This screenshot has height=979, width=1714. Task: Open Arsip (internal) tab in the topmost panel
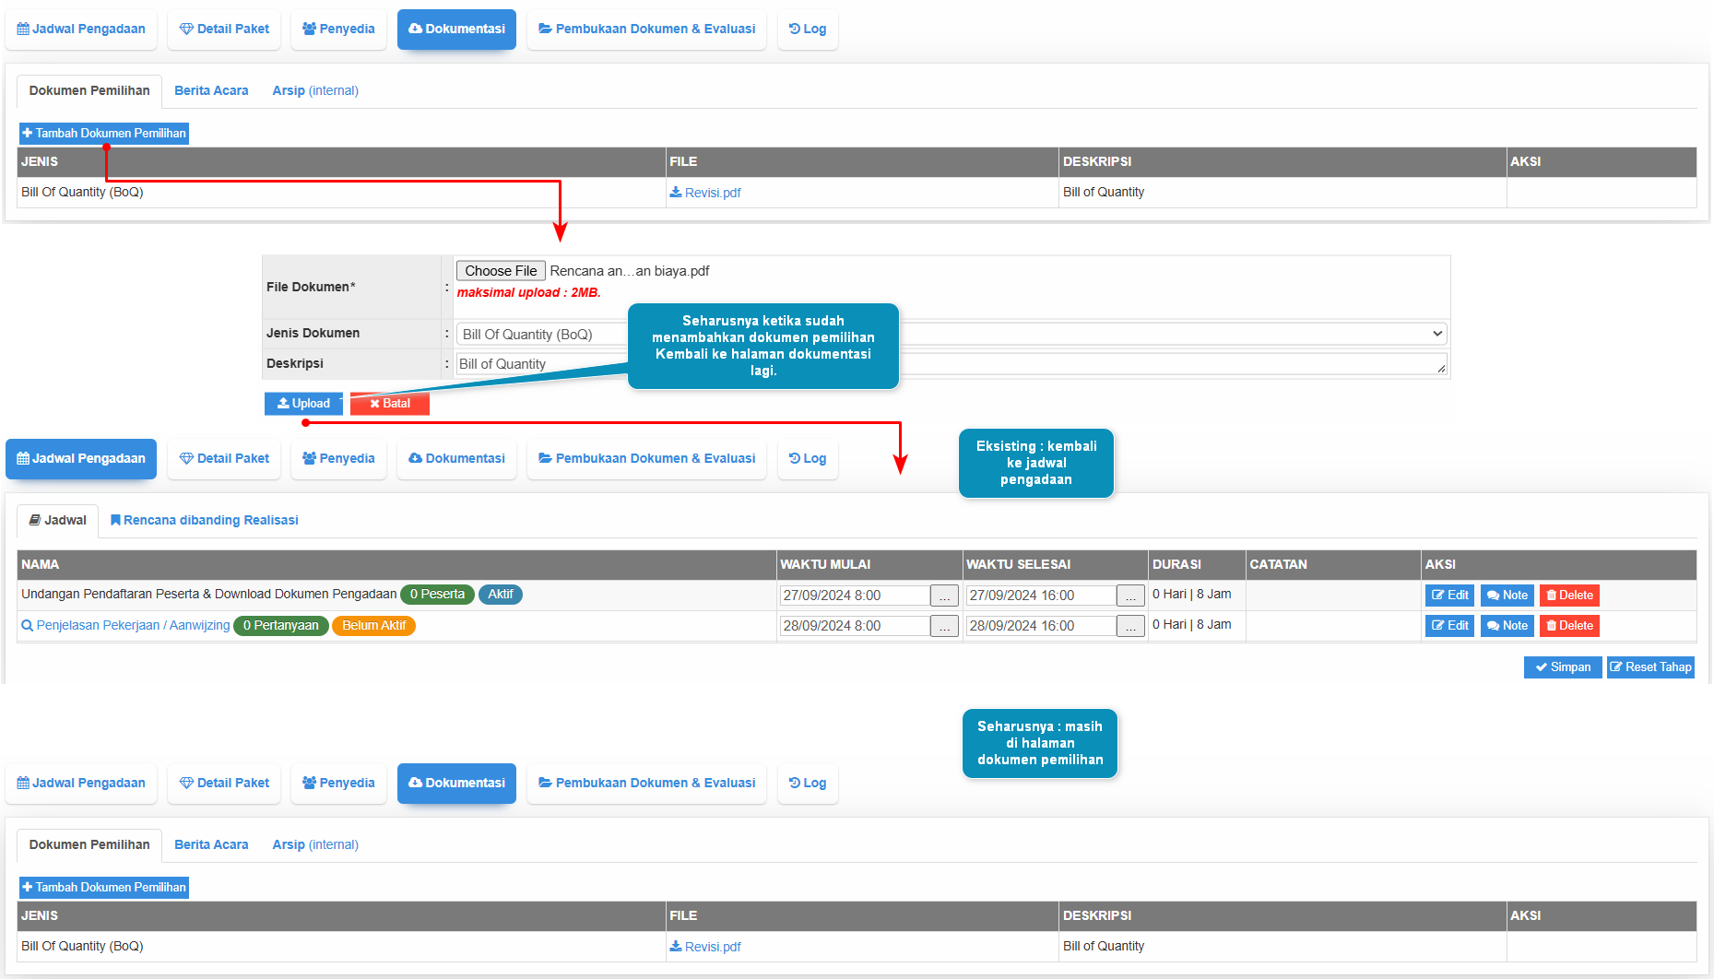coord(315,90)
